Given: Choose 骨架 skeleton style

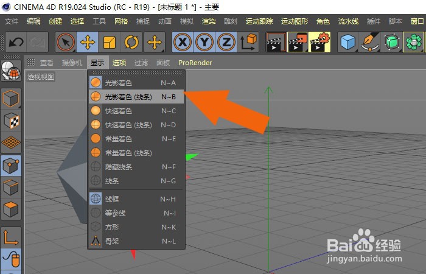Looking at the screenshot, I should coord(136,241).
